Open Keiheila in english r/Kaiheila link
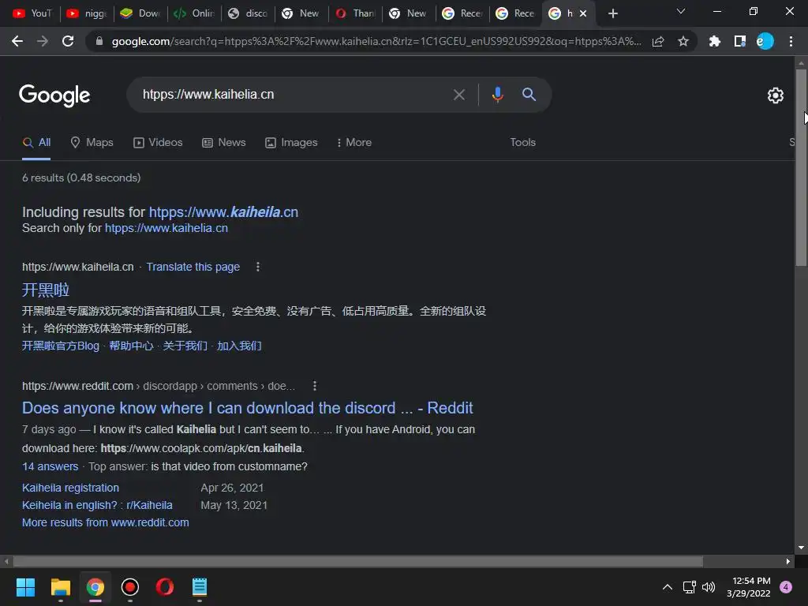 [97, 505]
